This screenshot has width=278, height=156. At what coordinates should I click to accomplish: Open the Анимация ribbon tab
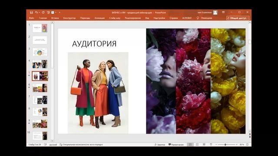pyautogui.click(x=99, y=18)
